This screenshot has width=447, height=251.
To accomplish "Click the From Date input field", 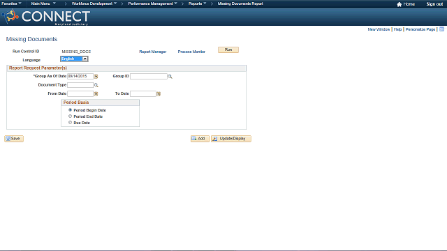I will point(80,93).
